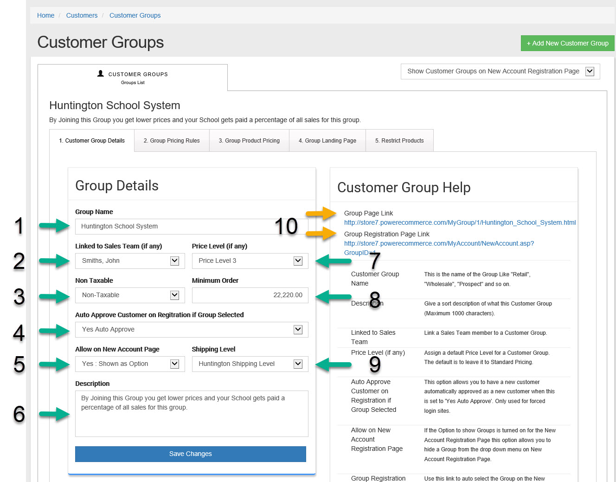Click Home in the breadcrumb

(x=45, y=15)
